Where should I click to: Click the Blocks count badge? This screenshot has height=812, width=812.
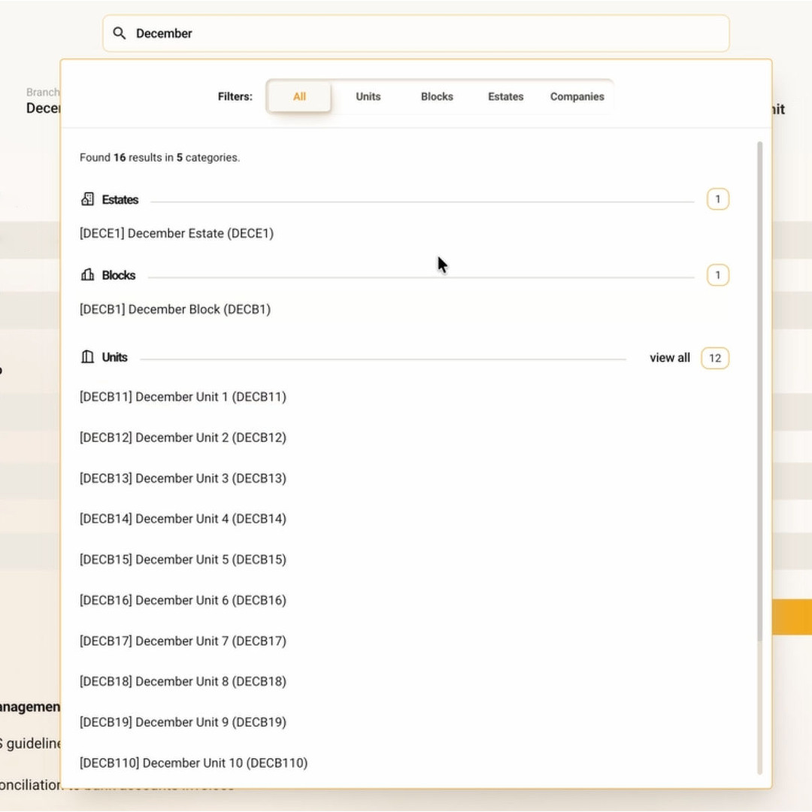pyautogui.click(x=717, y=275)
